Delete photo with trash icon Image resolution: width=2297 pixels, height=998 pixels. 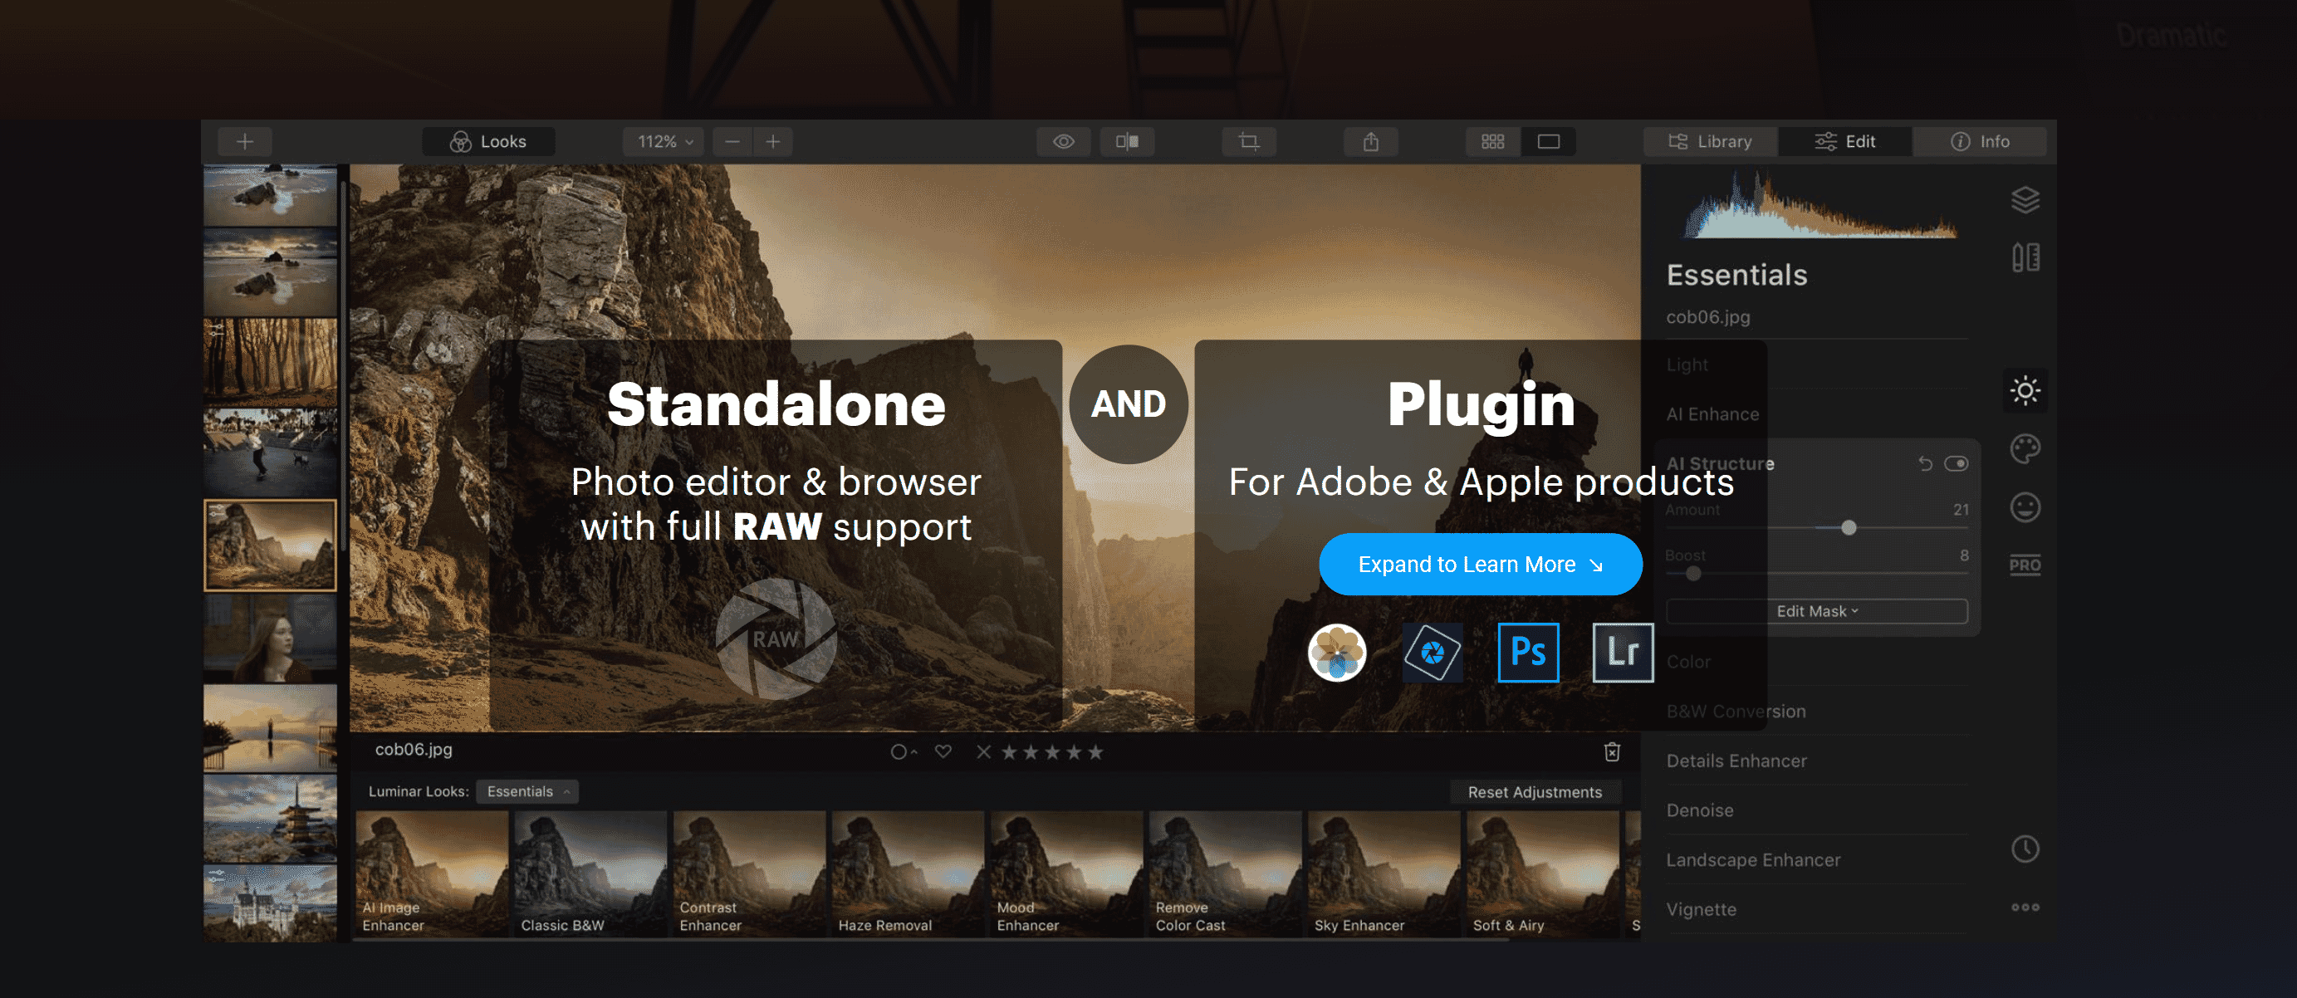[x=1612, y=752]
